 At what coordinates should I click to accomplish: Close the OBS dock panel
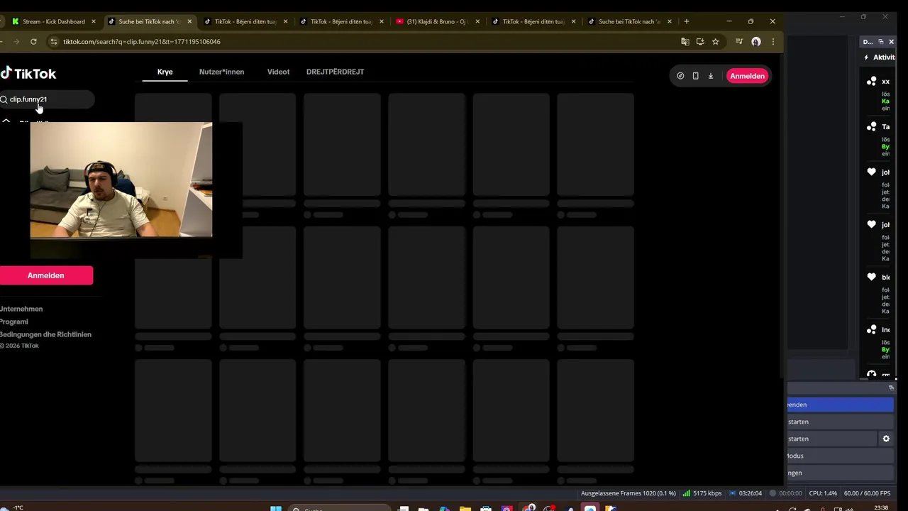pyautogui.click(x=891, y=42)
